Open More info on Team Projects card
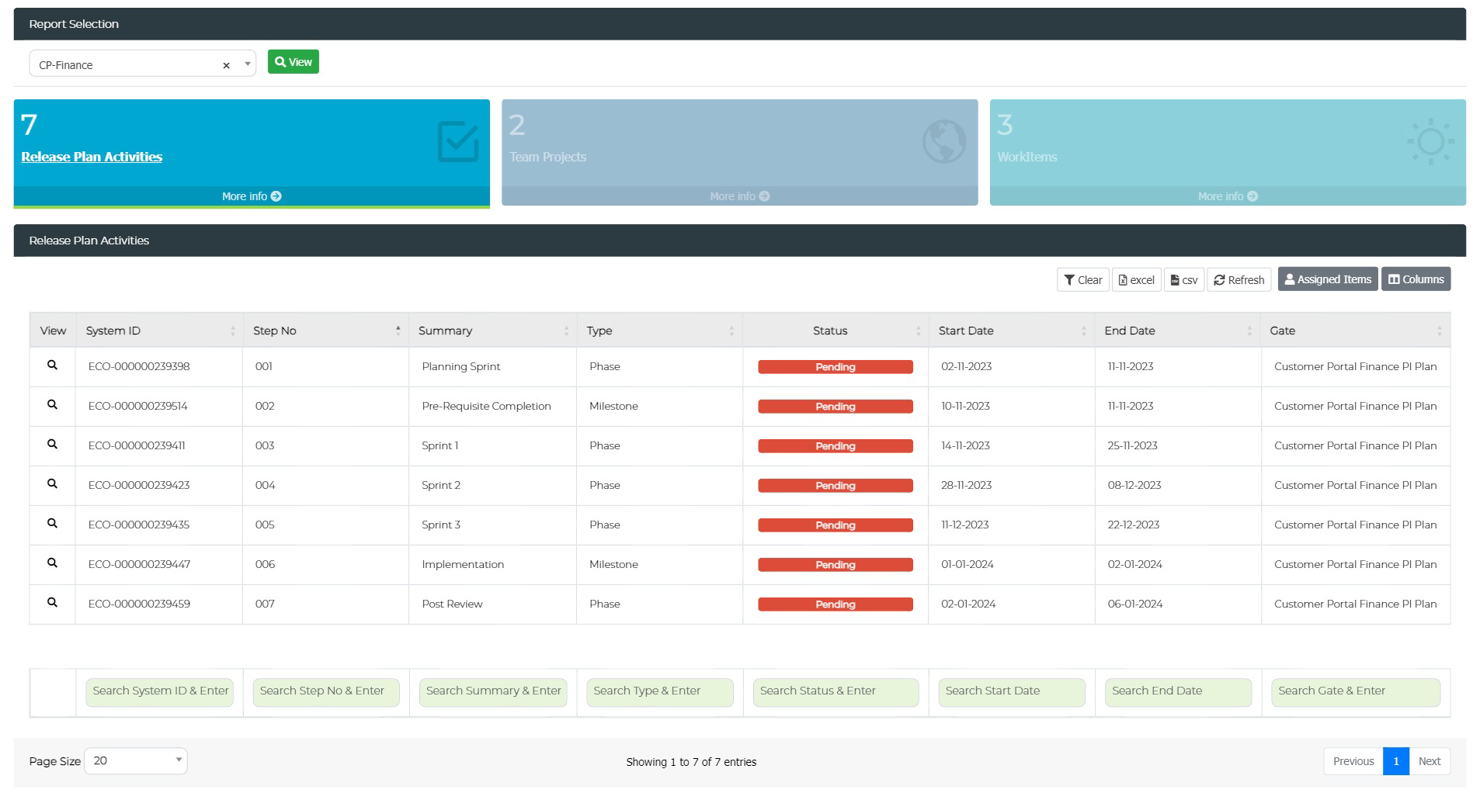The height and width of the screenshot is (807, 1480). point(739,196)
